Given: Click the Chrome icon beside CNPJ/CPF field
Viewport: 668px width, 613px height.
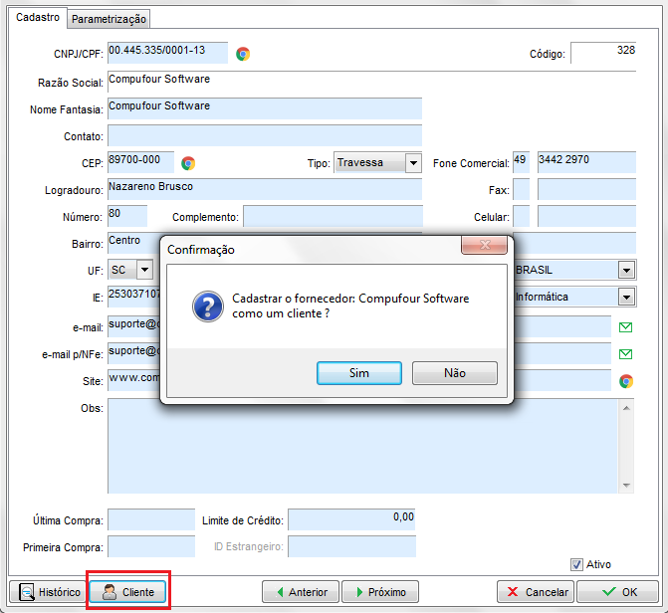Looking at the screenshot, I should [243, 54].
